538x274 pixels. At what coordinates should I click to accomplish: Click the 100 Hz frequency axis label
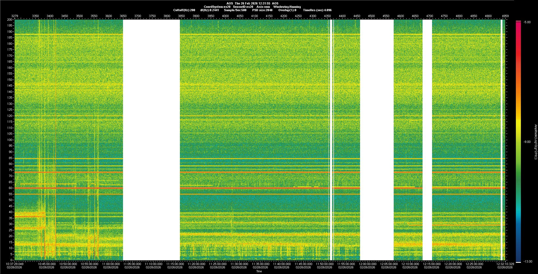(x=10, y=140)
